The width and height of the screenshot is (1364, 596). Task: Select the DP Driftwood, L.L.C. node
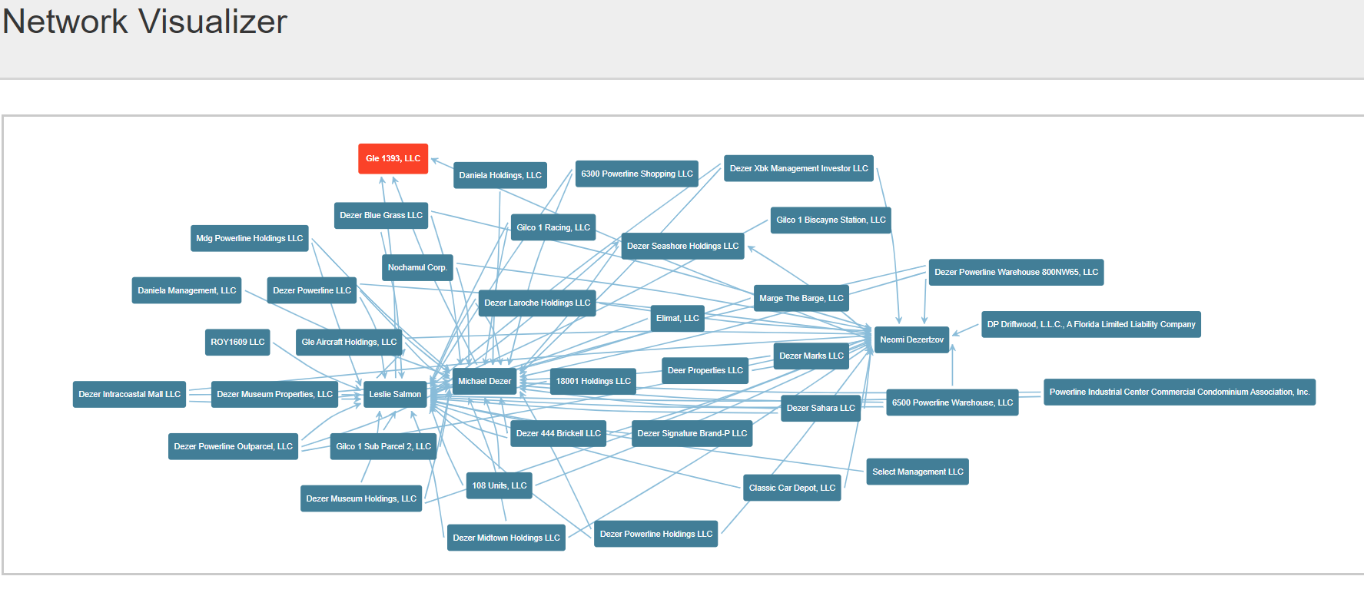pos(1091,324)
